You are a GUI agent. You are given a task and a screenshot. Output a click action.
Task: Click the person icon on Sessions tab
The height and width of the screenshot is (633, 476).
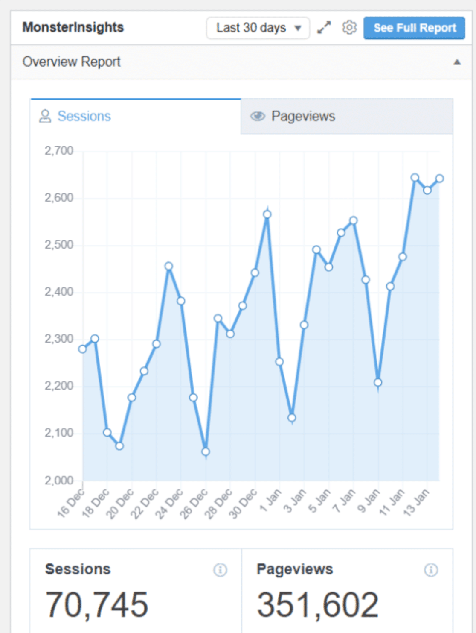tap(45, 116)
